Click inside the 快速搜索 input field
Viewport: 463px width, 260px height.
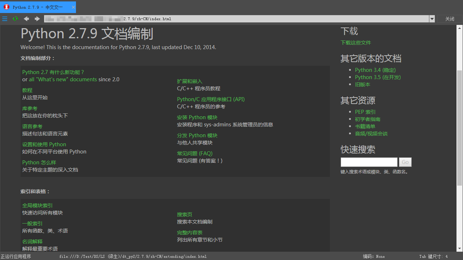(x=368, y=162)
